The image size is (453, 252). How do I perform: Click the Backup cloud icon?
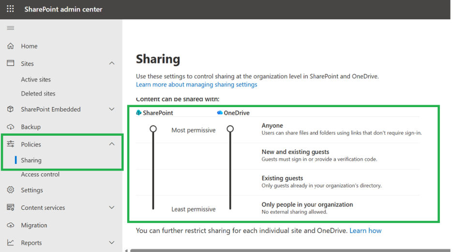tap(10, 126)
